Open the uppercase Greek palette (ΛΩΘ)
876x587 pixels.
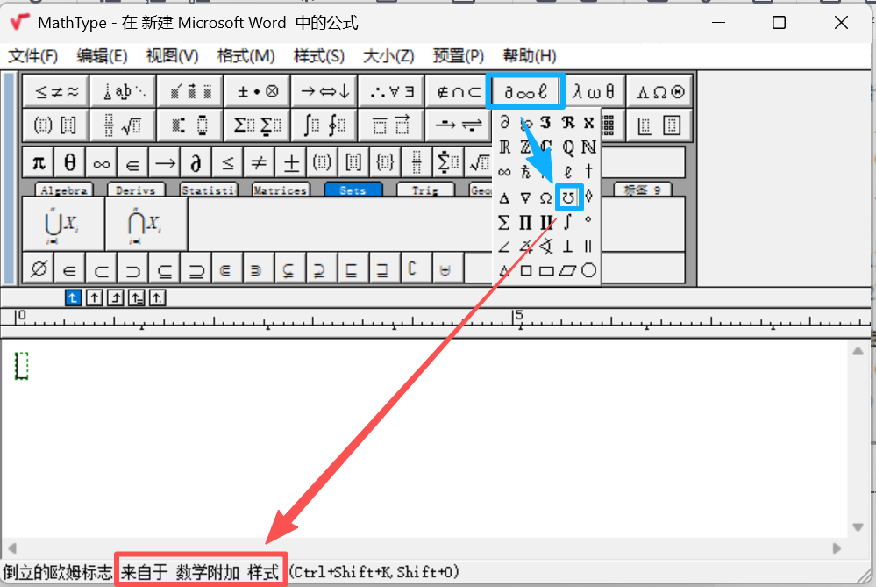[x=659, y=91]
